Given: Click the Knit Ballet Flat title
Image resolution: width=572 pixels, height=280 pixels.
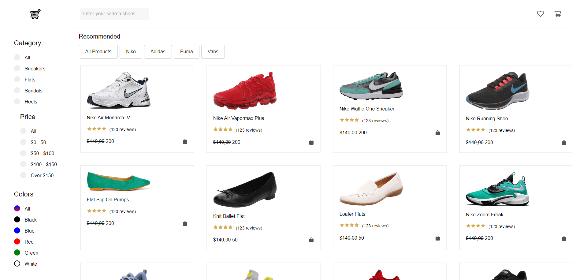Looking at the screenshot, I should [x=229, y=216].
